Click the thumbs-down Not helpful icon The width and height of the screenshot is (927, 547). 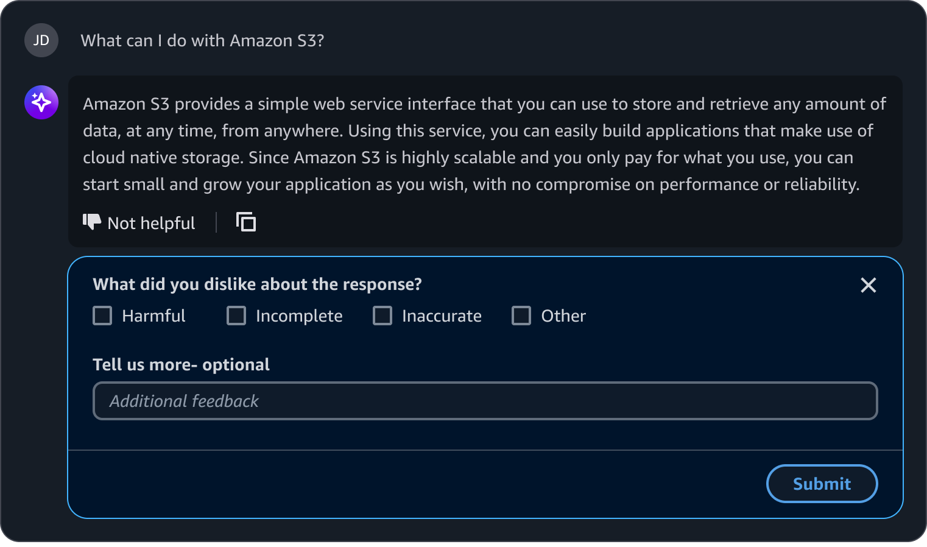click(92, 222)
